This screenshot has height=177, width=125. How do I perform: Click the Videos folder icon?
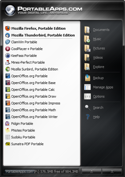click(87, 57)
